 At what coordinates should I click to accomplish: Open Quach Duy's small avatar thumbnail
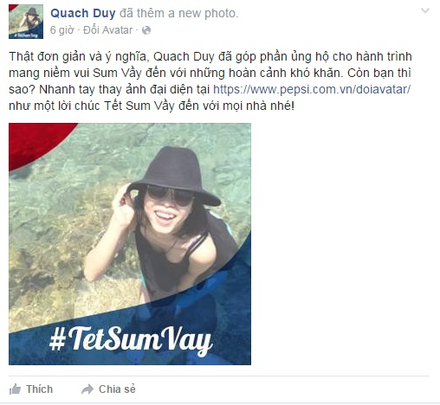coord(26,22)
